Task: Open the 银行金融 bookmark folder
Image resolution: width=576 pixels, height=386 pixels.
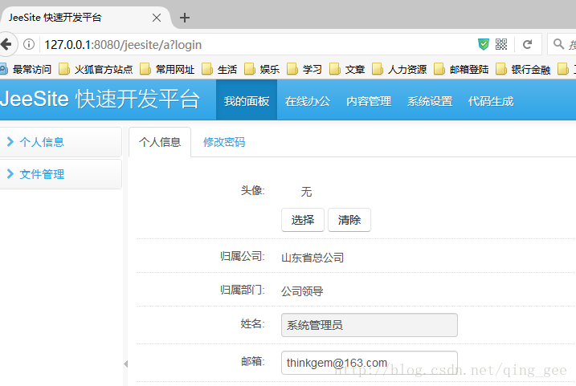Action: [523, 69]
